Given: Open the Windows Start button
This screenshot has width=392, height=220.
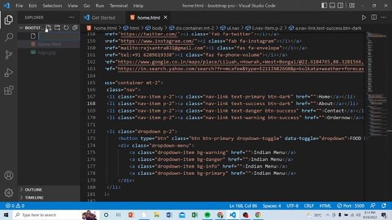Looking at the screenshot, I should coord(6,215).
